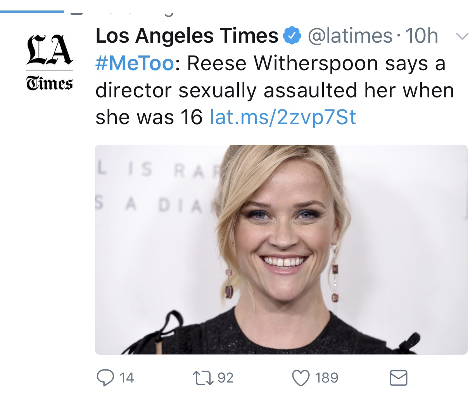Click the reply count 14
This screenshot has width=475, height=393.
[126, 377]
